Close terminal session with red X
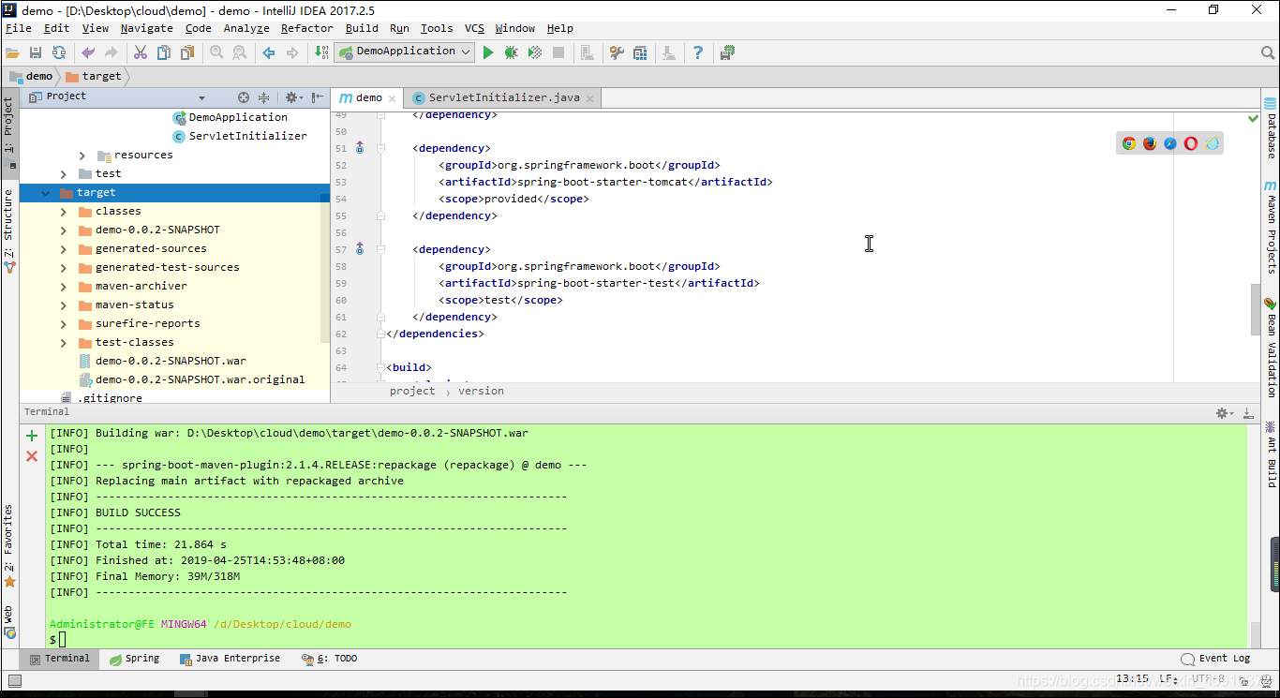1280x698 pixels. click(x=32, y=456)
